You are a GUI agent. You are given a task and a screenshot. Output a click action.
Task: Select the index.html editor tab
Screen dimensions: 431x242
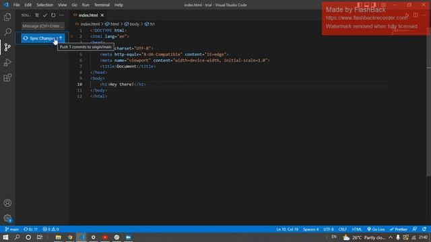[88, 15]
